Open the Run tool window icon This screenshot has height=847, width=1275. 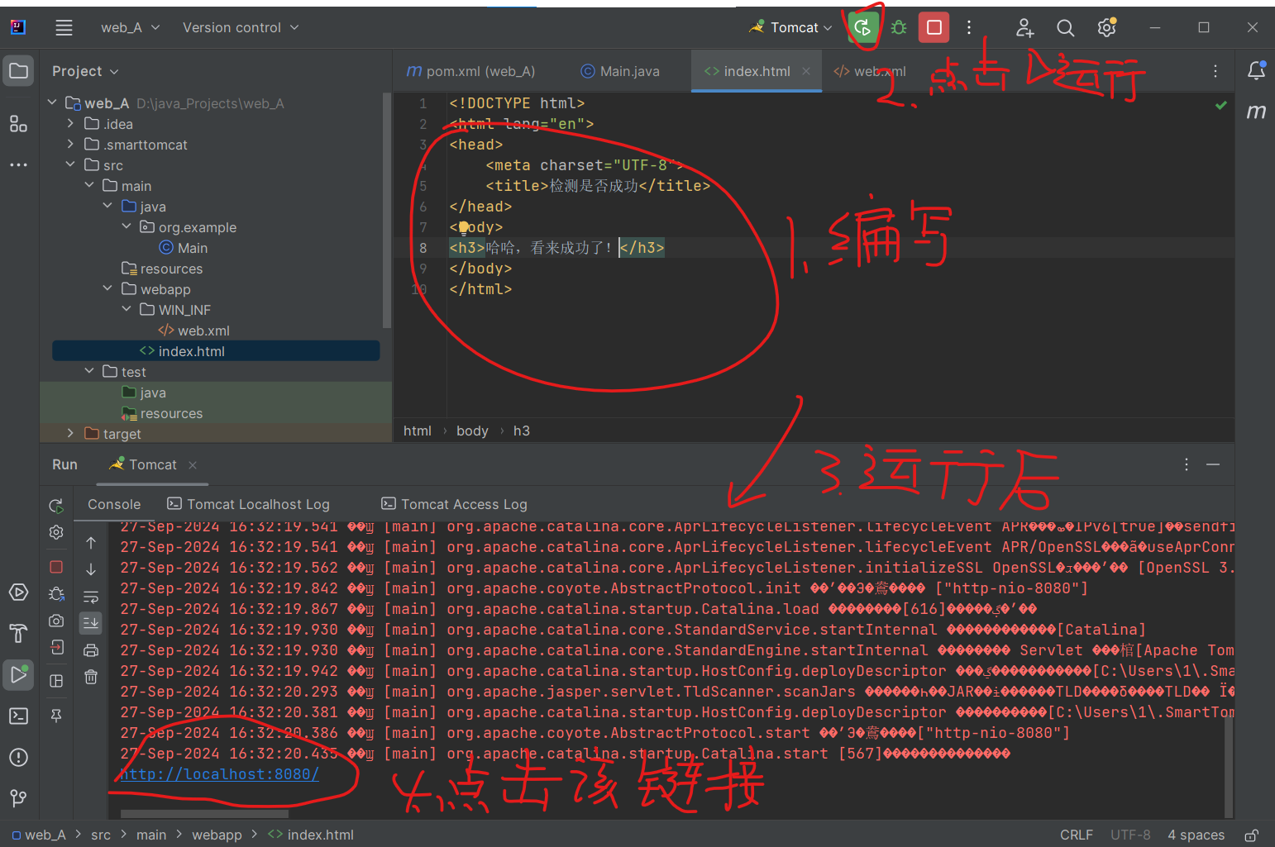18,674
